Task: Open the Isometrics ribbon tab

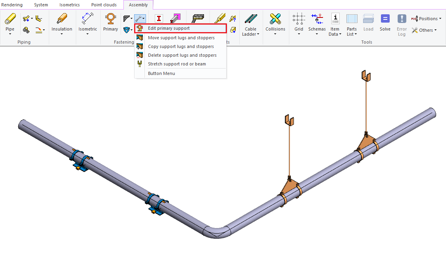Action: tap(69, 5)
